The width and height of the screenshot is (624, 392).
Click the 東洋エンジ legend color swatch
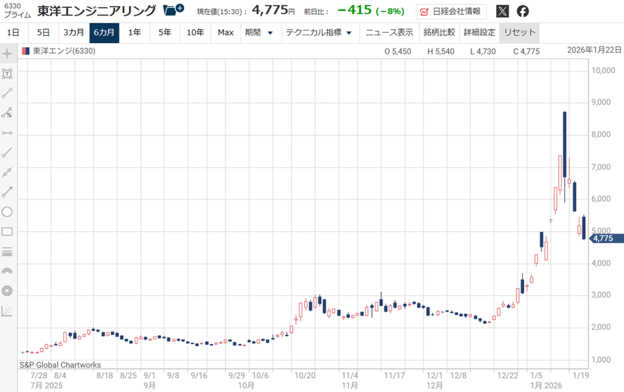[x=26, y=51]
